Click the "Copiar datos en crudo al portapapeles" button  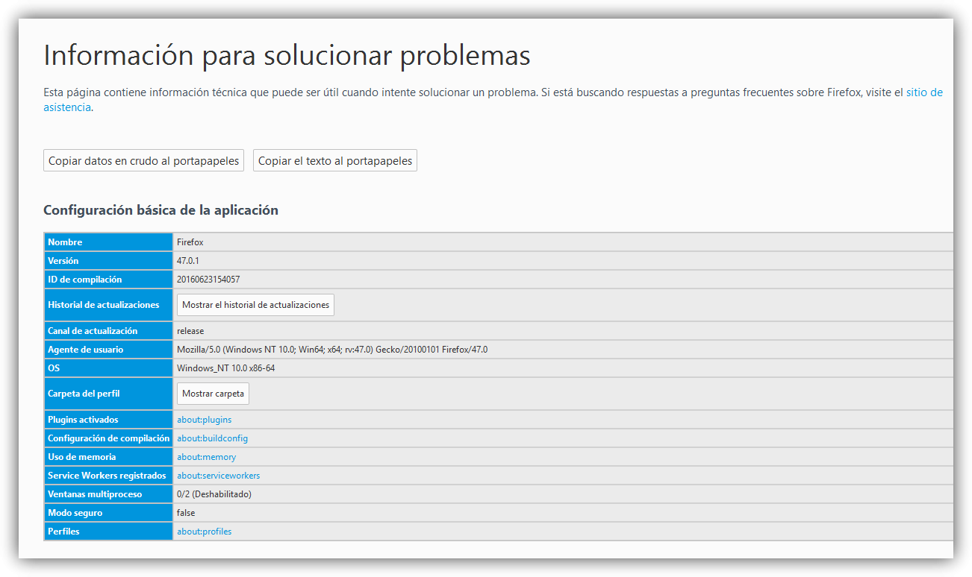pos(143,160)
